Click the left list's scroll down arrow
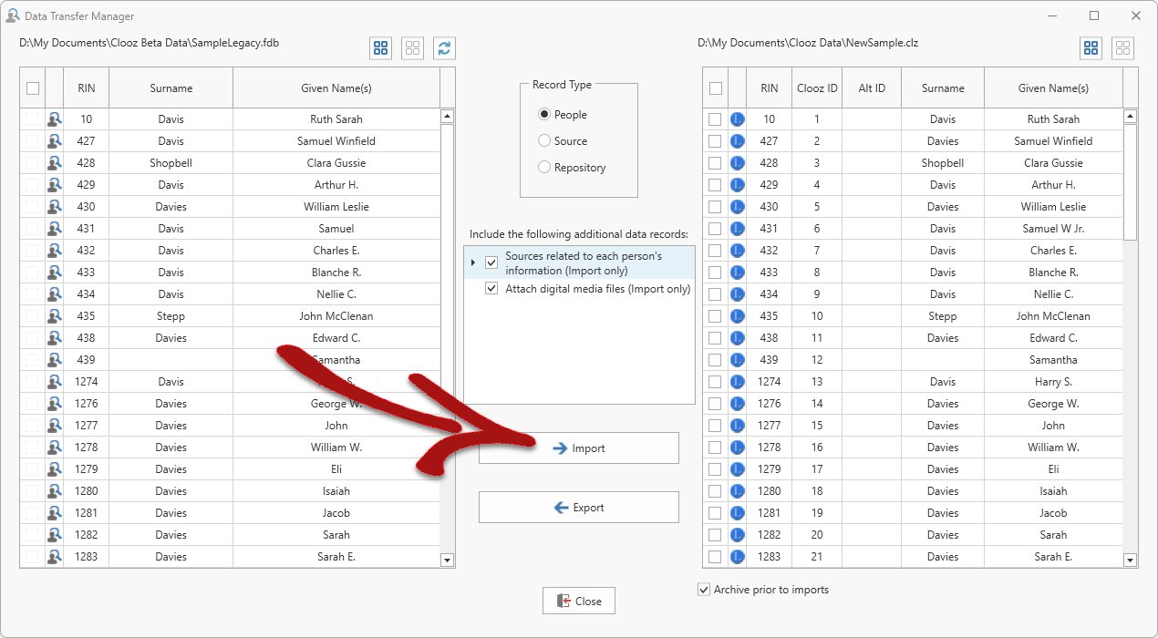The width and height of the screenshot is (1158, 638). click(447, 560)
